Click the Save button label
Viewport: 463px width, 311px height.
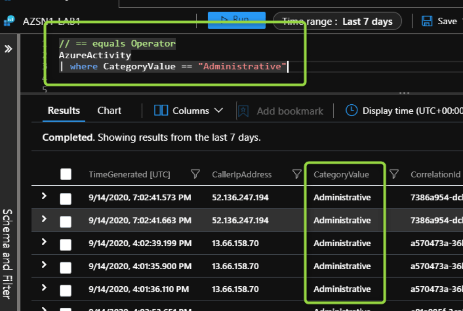coord(447,21)
